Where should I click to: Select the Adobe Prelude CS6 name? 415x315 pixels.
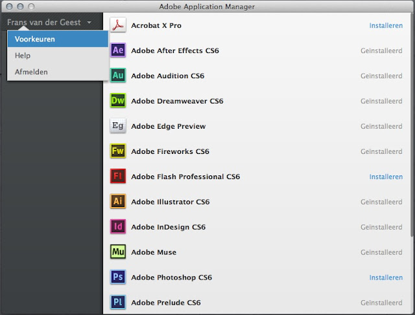point(166,303)
